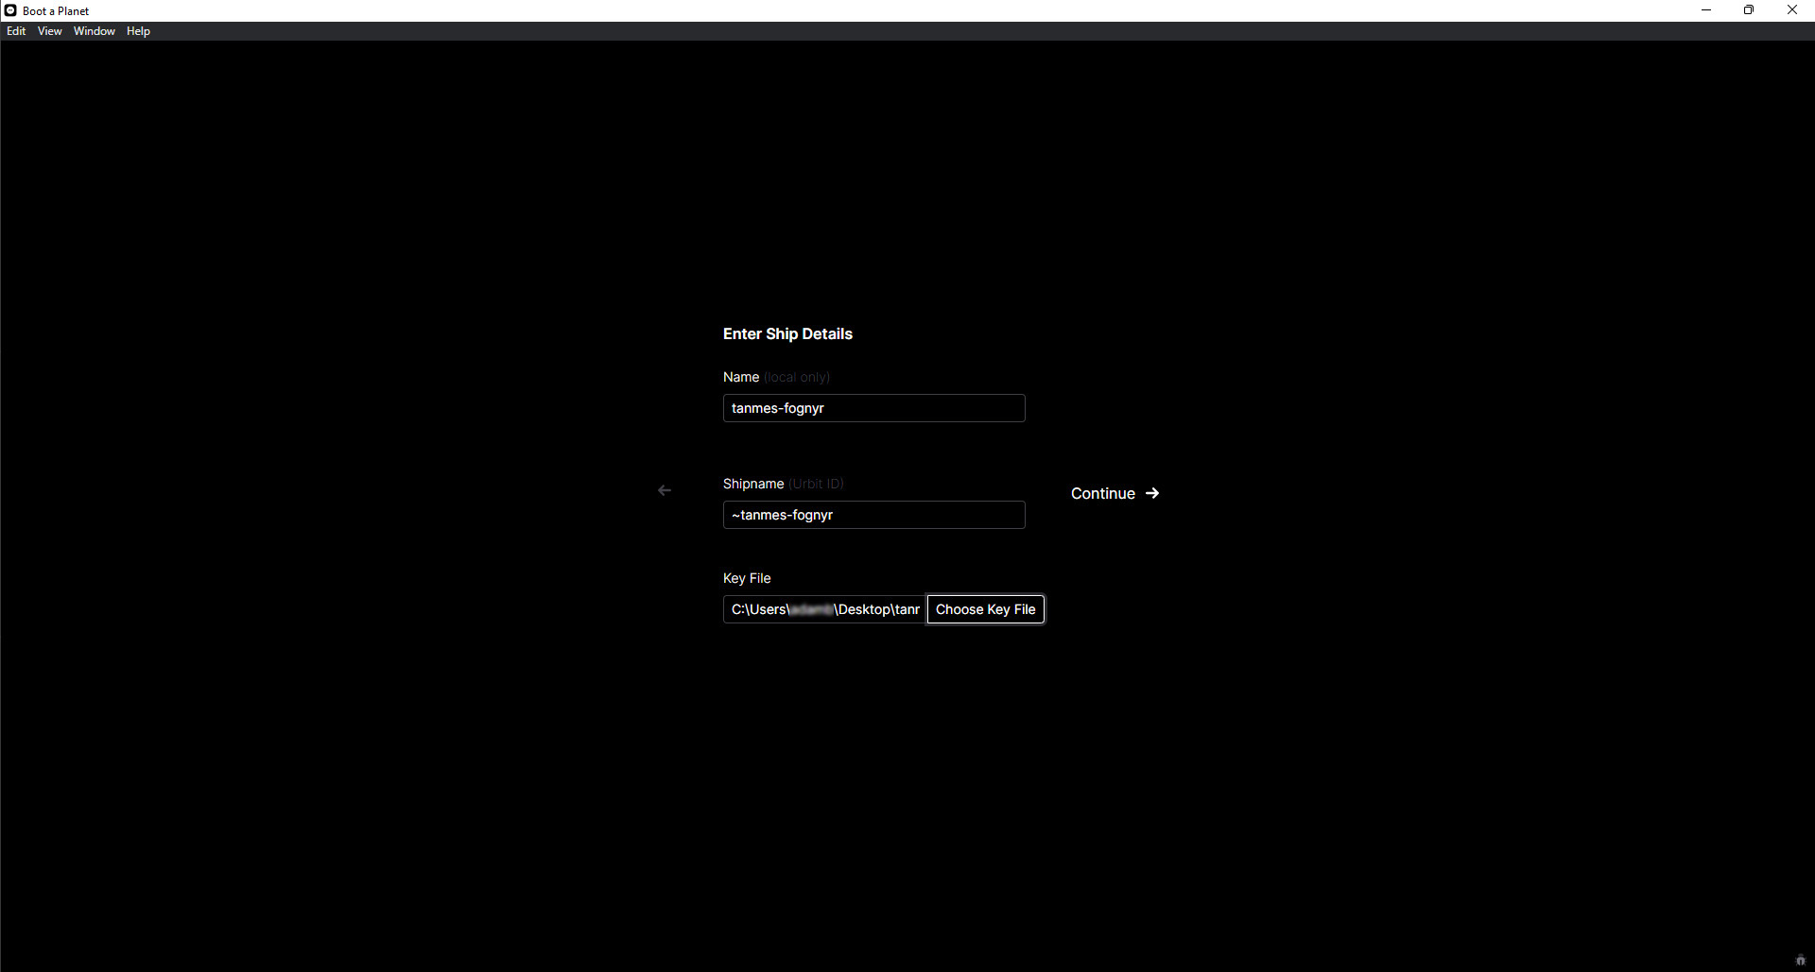Open the Edit menu

(x=16, y=31)
